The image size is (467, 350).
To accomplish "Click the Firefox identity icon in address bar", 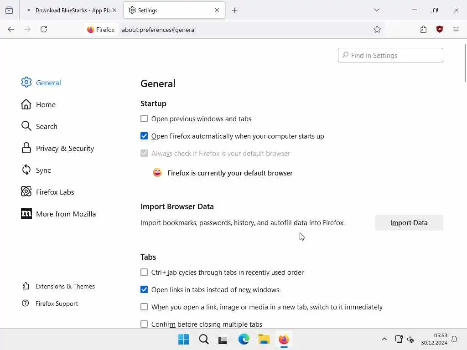I will point(101,30).
